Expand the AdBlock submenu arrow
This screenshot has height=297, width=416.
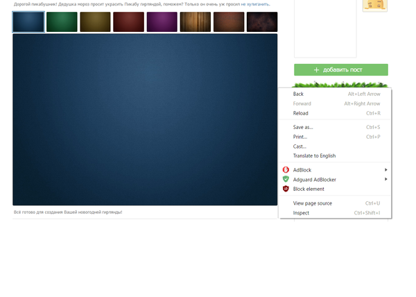tap(385, 170)
